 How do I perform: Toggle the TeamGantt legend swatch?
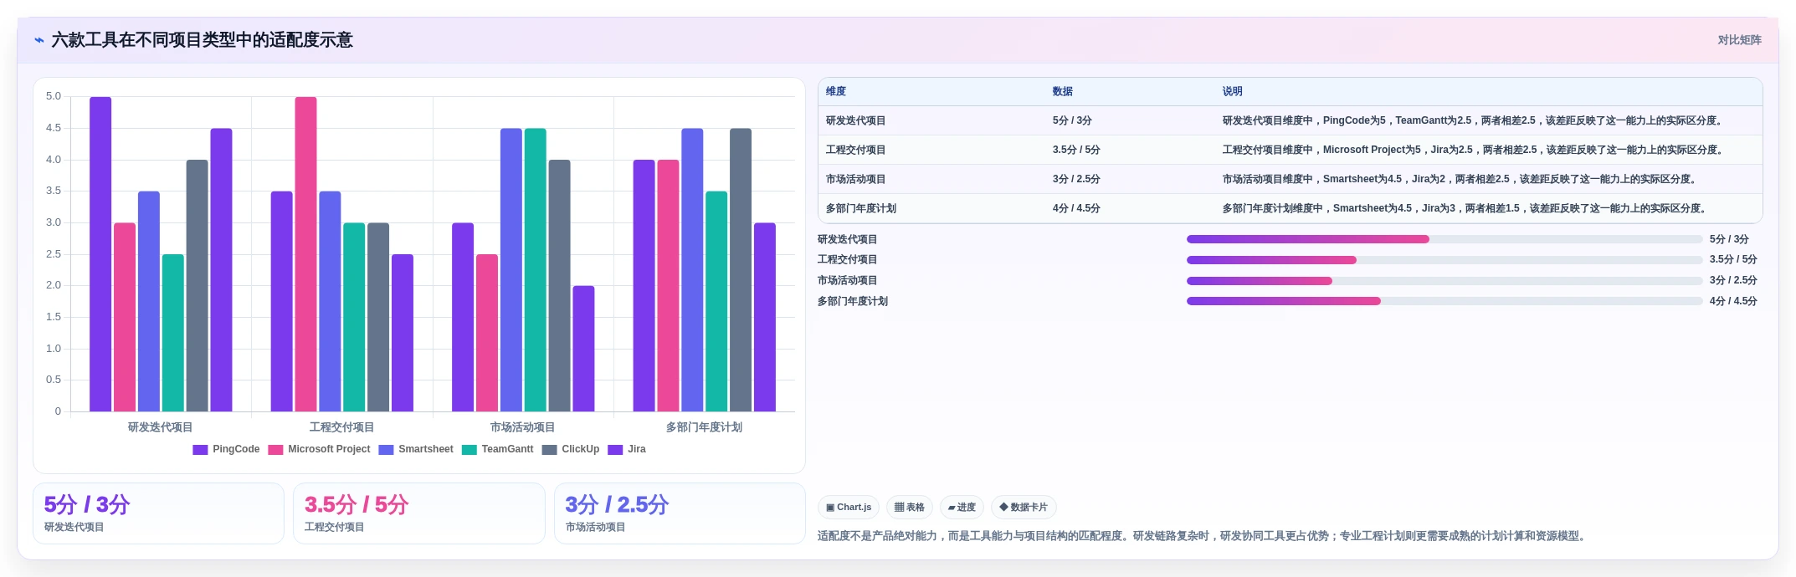[469, 450]
